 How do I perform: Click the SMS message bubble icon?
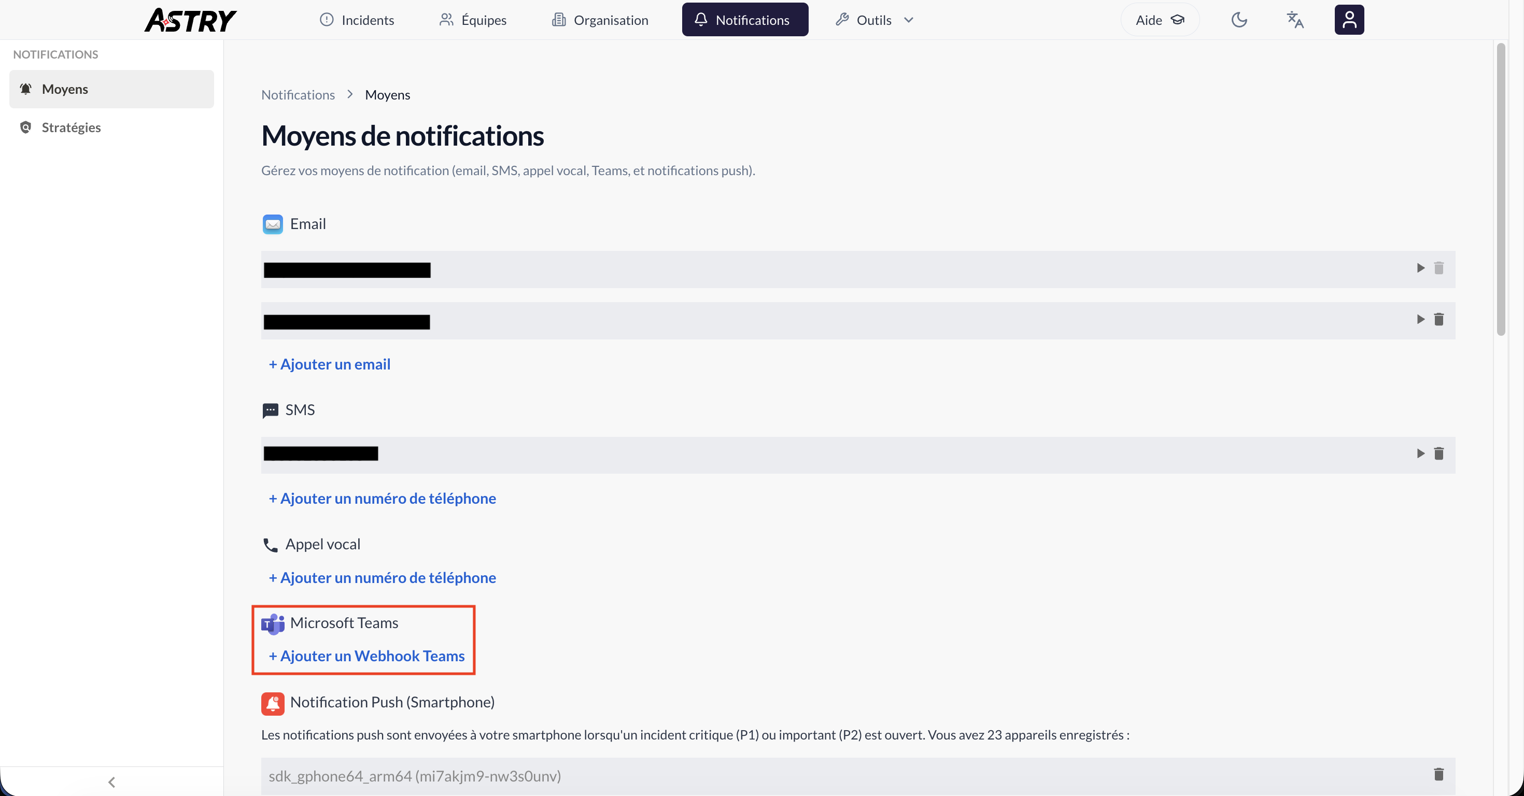271,410
